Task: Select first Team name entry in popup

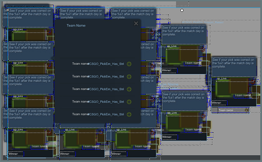Action: 80,64
